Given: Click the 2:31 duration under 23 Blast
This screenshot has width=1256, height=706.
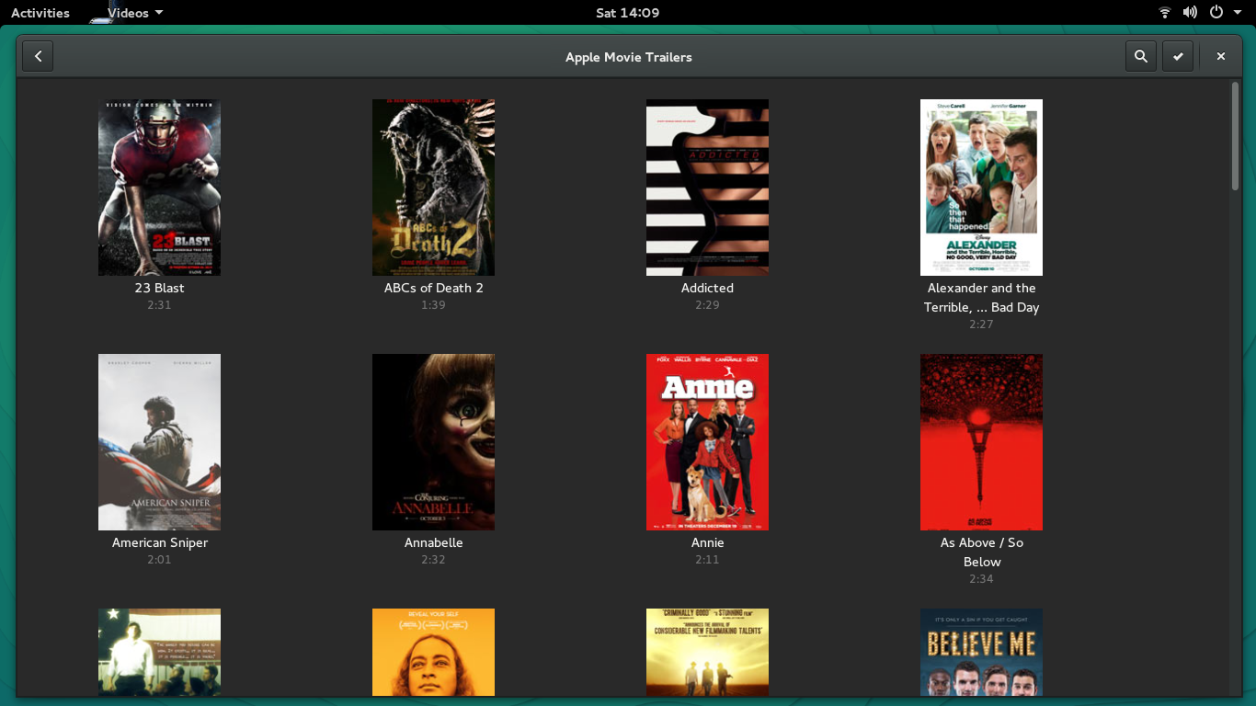Looking at the screenshot, I should (159, 305).
